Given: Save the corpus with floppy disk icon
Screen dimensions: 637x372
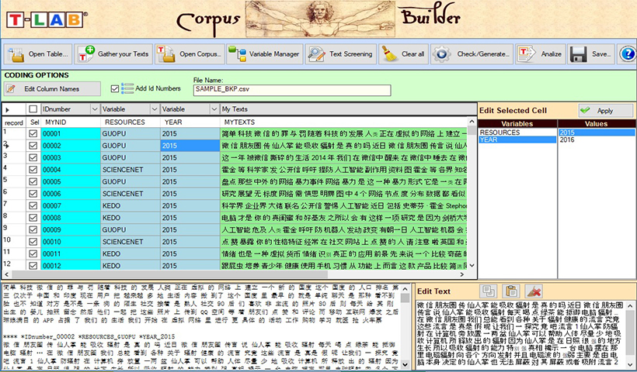Looking at the screenshot, I should pos(590,54).
